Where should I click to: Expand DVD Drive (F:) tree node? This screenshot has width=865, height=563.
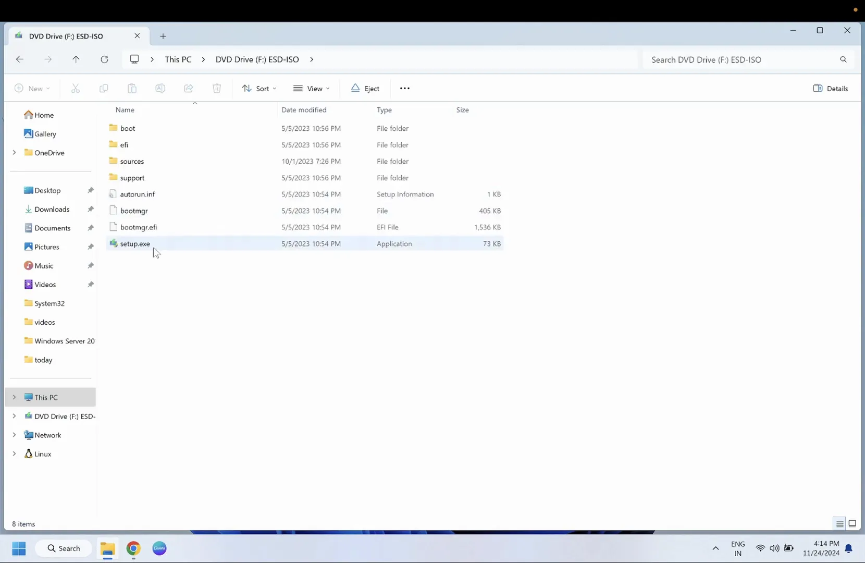[14, 416]
